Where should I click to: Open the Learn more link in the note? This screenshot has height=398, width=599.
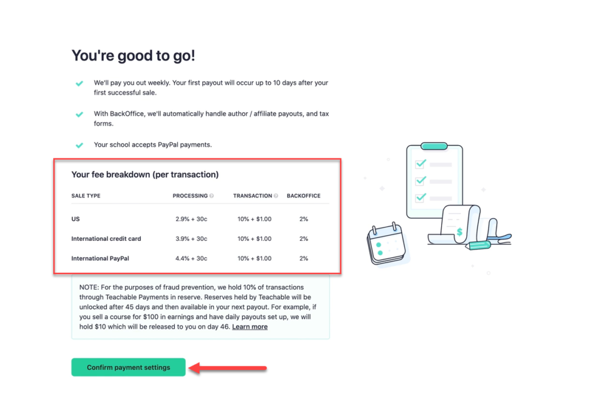point(250,327)
